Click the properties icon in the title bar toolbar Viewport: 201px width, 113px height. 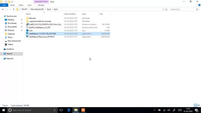6,2
